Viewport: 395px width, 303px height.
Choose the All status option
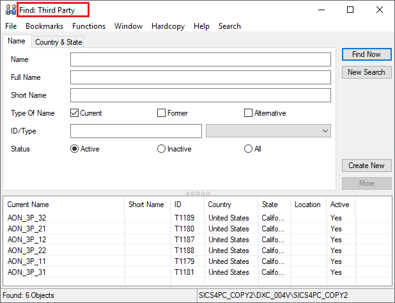coord(248,149)
